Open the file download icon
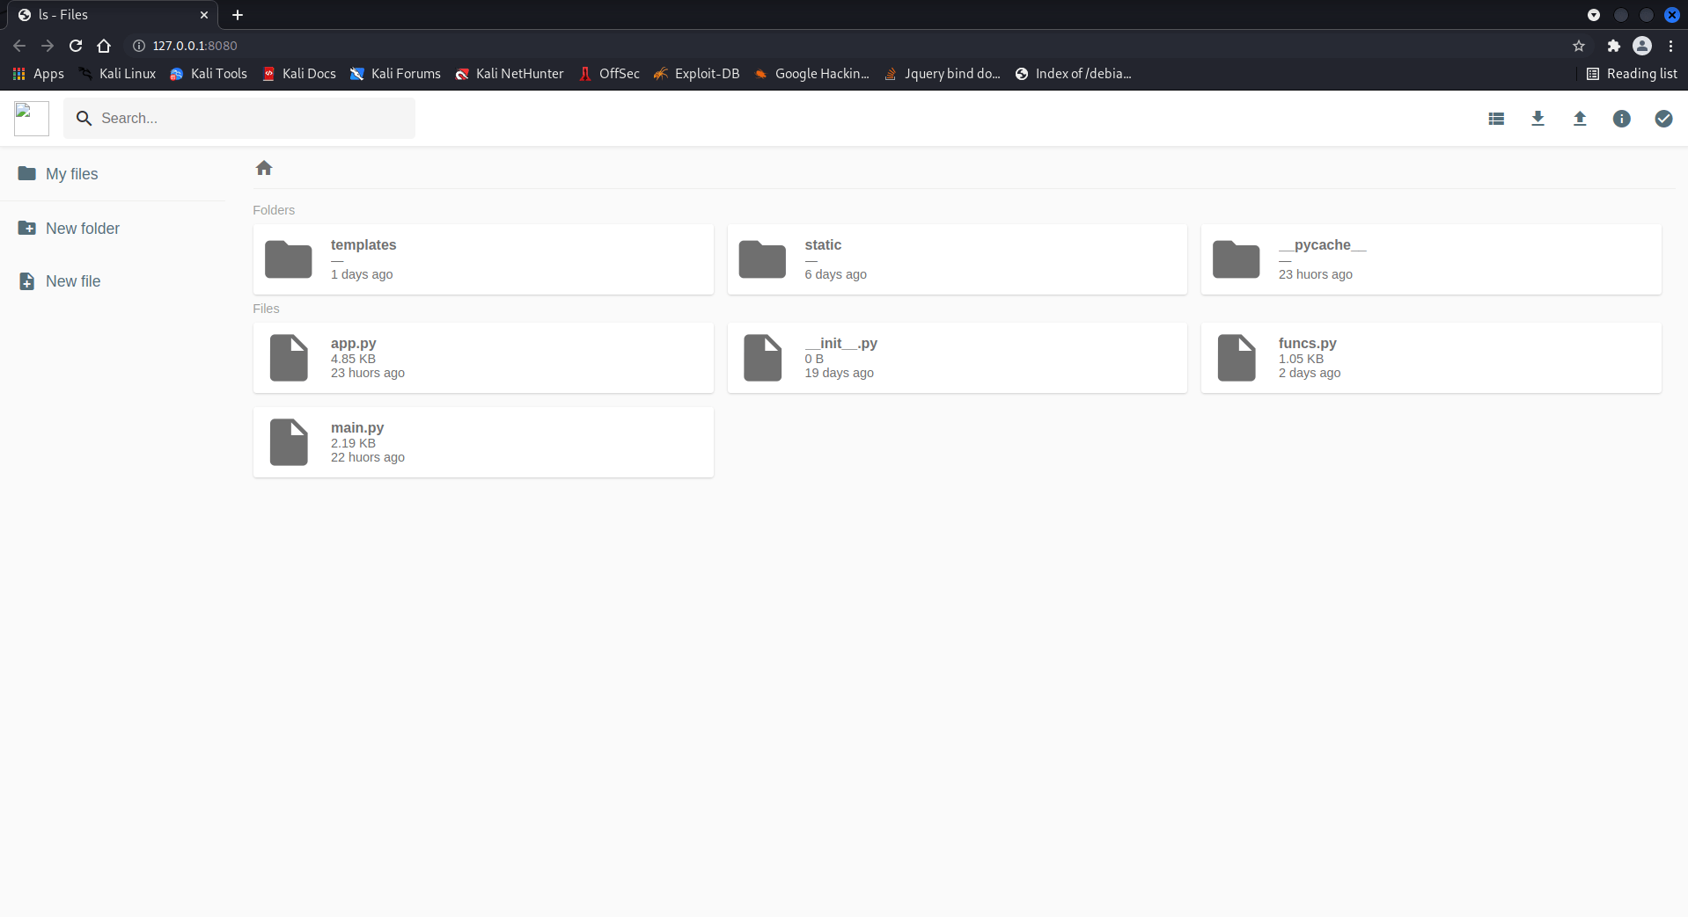The image size is (1688, 917). click(x=1538, y=118)
